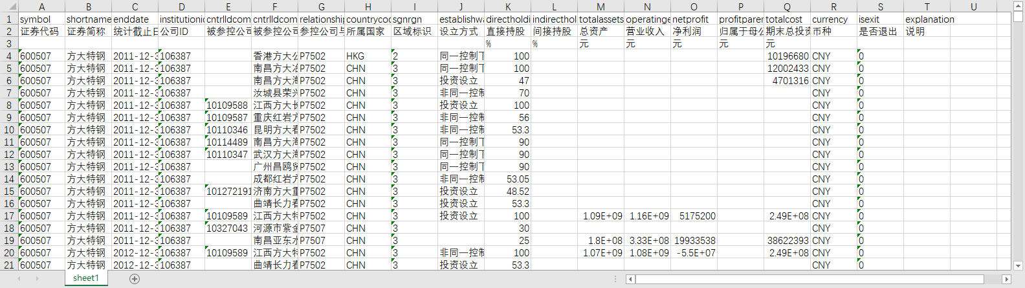Select row 2 header
The width and height of the screenshot is (1025, 288).
coord(9,31)
